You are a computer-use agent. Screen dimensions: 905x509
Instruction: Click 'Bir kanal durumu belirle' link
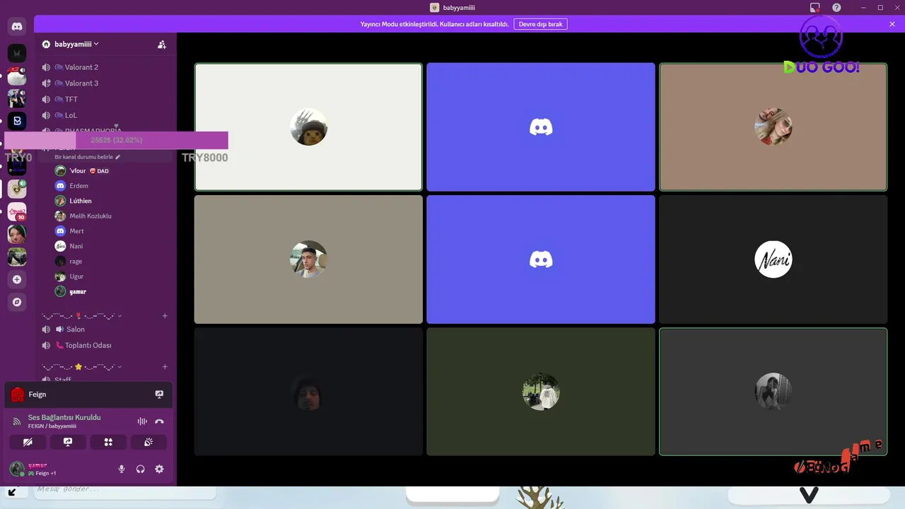click(x=83, y=157)
